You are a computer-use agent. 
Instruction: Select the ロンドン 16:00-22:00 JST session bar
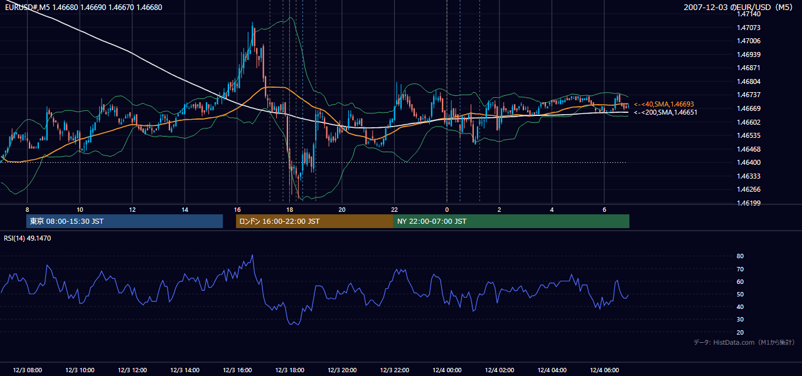(x=314, y=221)
